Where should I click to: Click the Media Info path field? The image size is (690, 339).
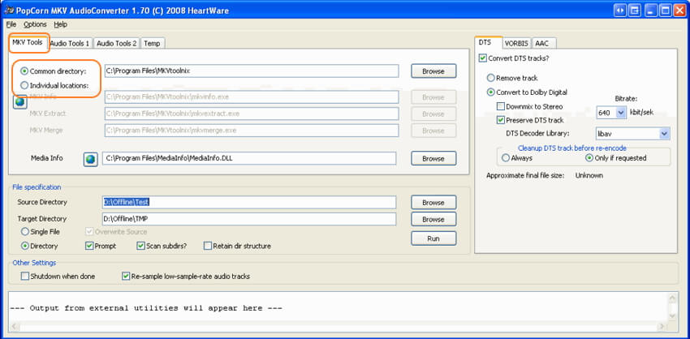coord(249,158)
